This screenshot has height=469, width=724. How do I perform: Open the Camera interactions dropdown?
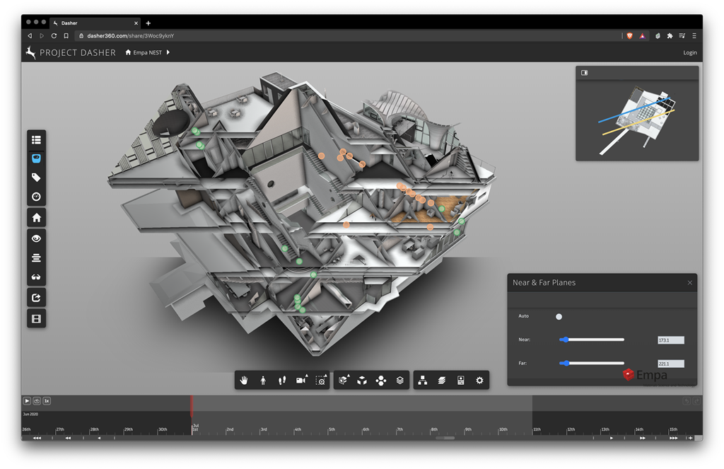301,381
